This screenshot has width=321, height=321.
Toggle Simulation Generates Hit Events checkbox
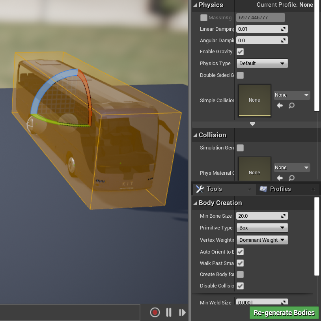point(240,148)
